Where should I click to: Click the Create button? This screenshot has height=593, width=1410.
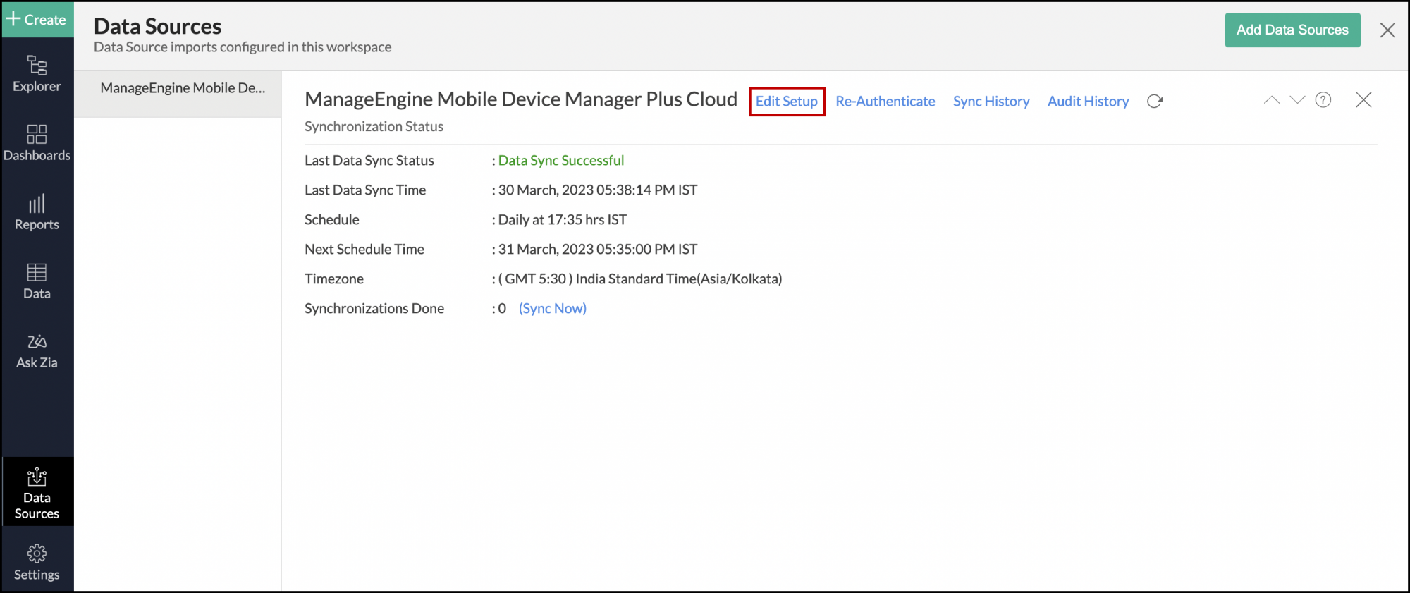pos(37,20)
